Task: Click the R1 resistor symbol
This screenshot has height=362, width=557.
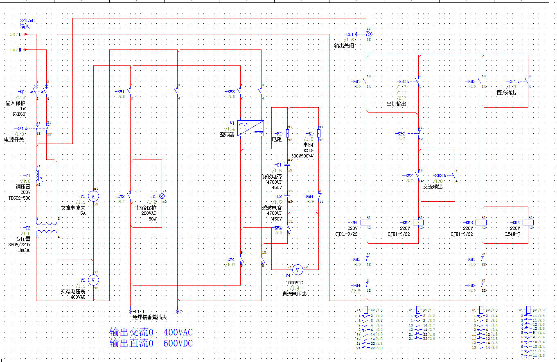Action: point(319,133)
